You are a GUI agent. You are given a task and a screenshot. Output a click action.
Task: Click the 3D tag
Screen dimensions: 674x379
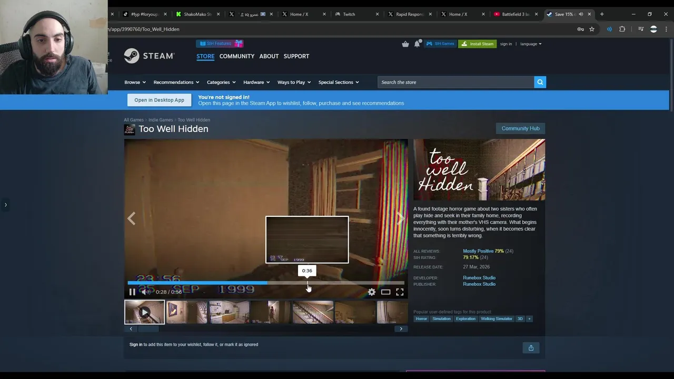[x=520, y=318]
